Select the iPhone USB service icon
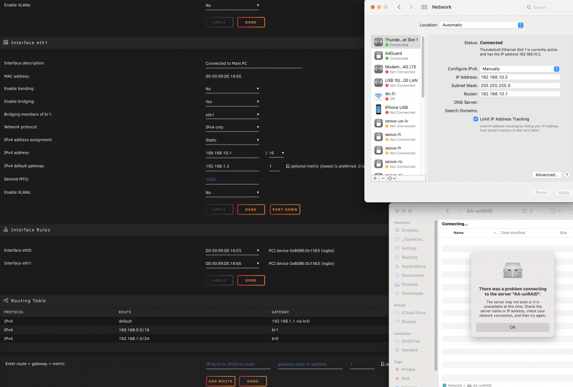The height and width of the screenshot is (387, 573). point(378,110)
